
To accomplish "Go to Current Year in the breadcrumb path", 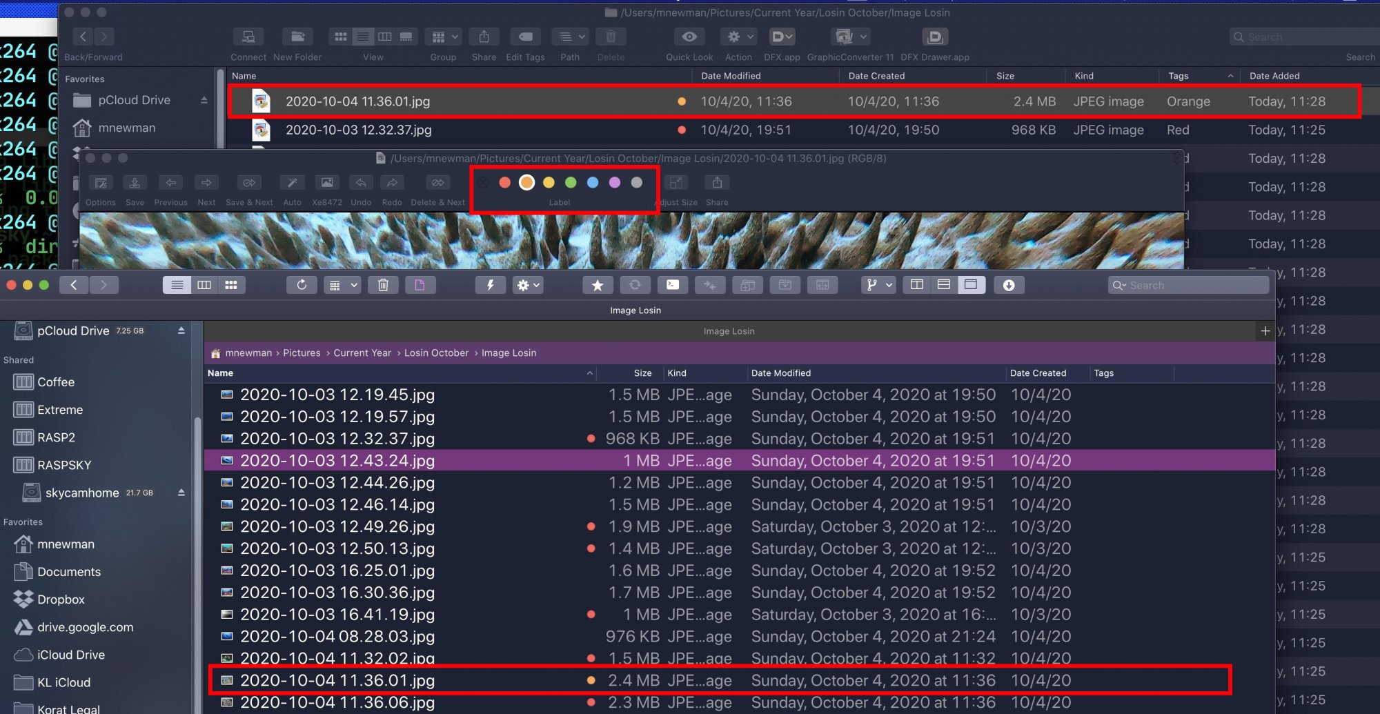I will coord(362,353).
